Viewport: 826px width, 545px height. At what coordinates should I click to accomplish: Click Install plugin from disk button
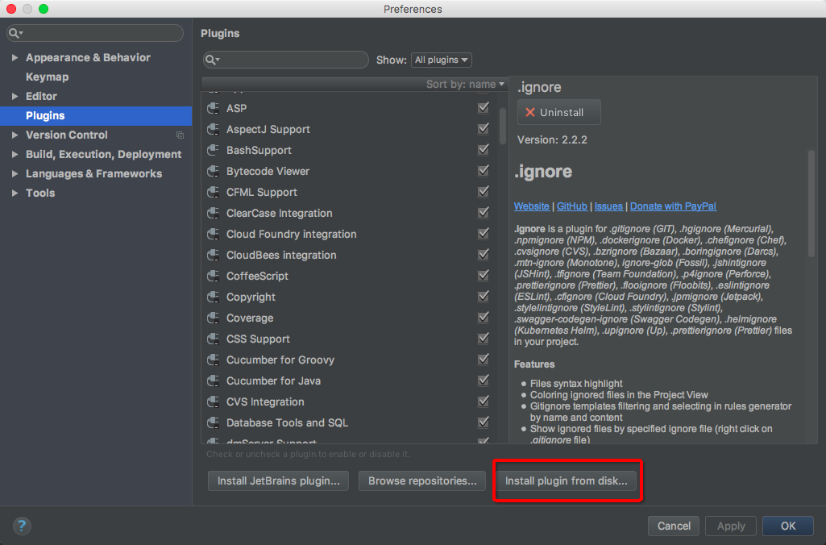(567, 481)
